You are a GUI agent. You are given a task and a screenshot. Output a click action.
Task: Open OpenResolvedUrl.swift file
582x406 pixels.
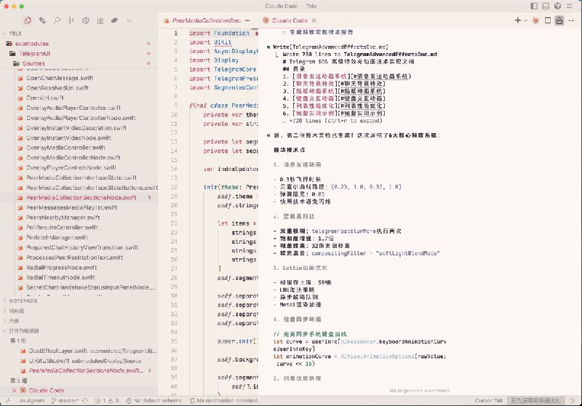[57, 88]
